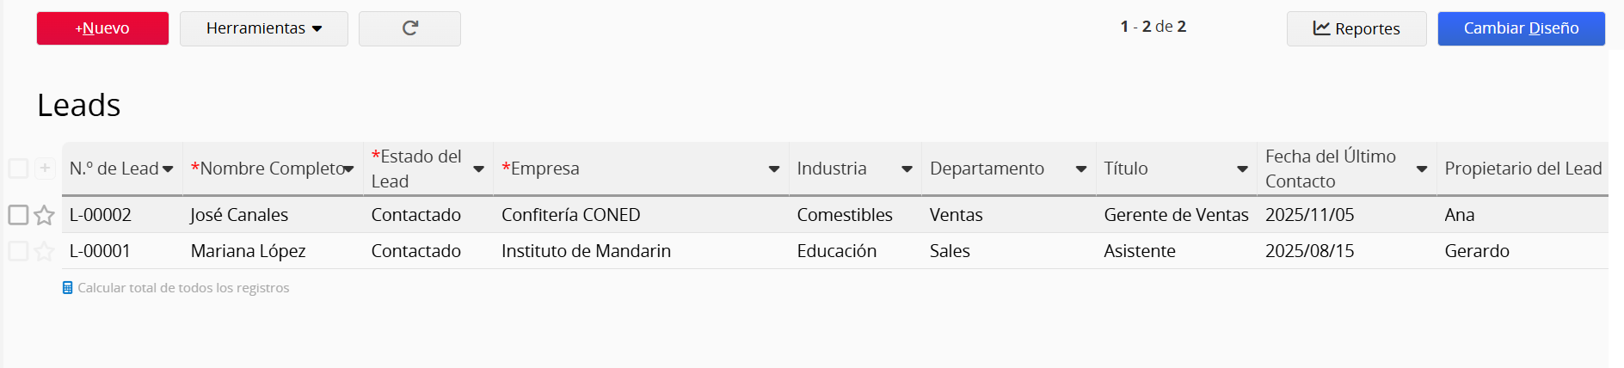This screenshot has width=1624, height=368.
Task: Click the Calcular total de todos los registros link
Action: 183,288
